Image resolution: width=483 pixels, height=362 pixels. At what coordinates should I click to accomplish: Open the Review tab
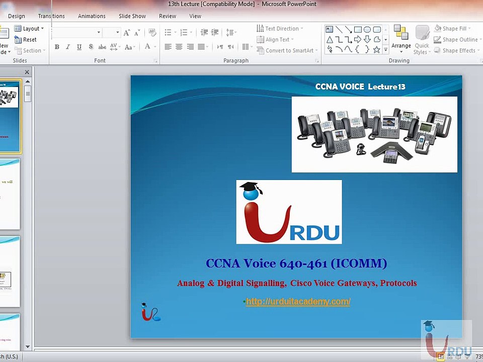[x=167, y=16]
